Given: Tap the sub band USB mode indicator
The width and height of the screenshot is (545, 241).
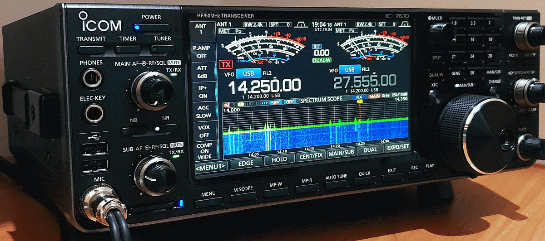Looking at the screenshot, I should click(350, 70).
